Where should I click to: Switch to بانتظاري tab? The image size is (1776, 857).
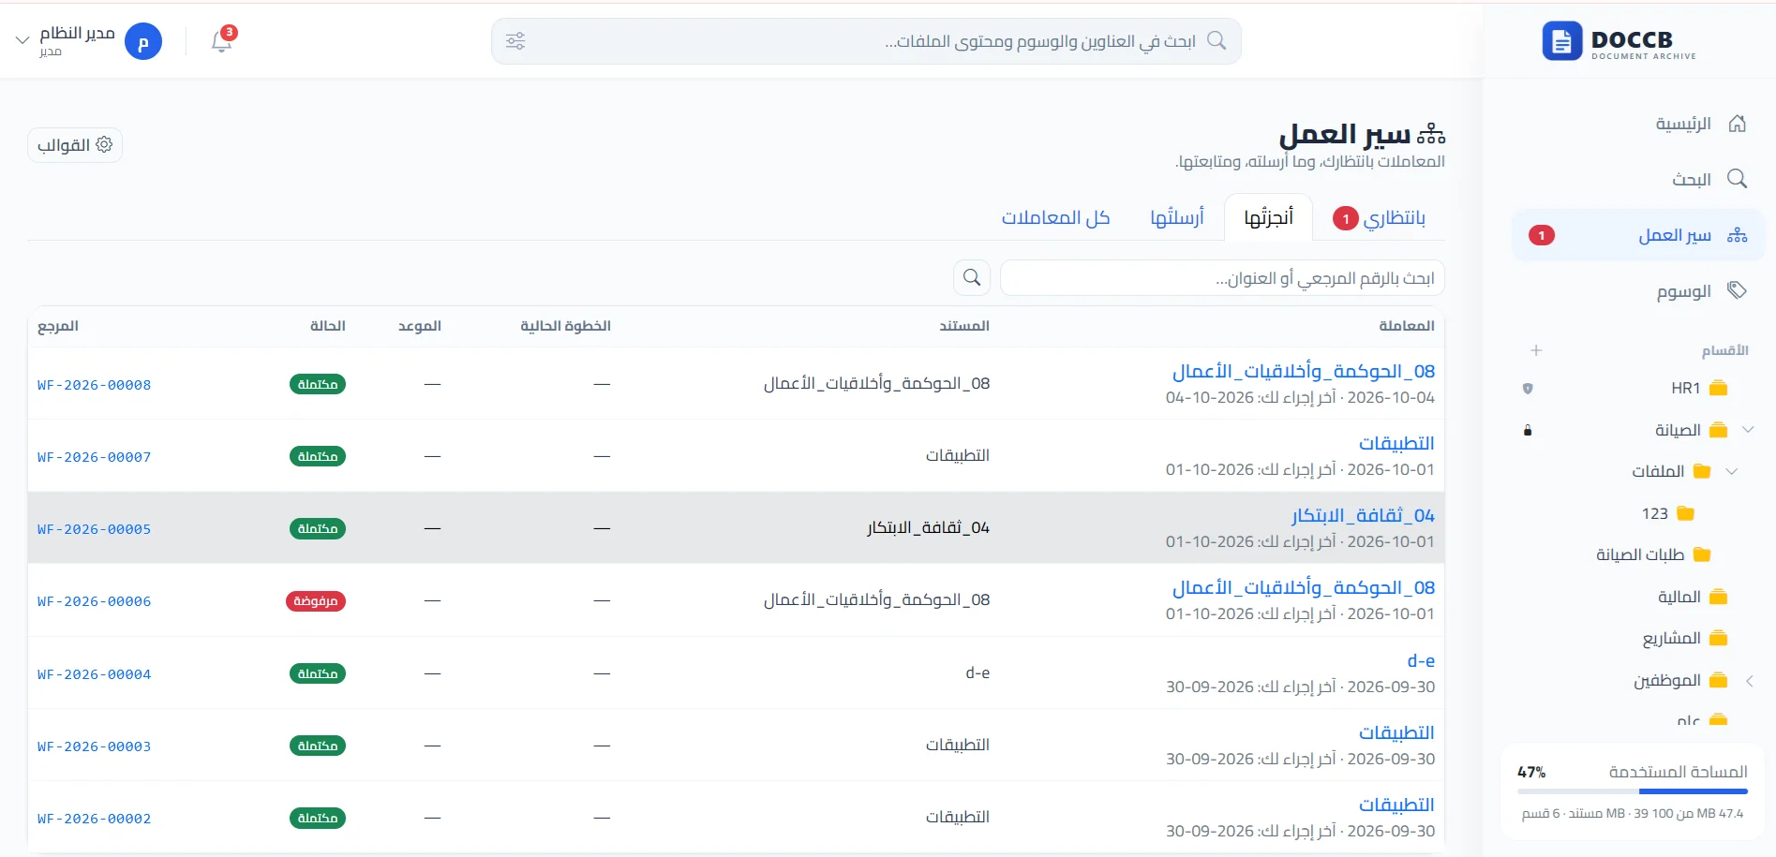1379,218
